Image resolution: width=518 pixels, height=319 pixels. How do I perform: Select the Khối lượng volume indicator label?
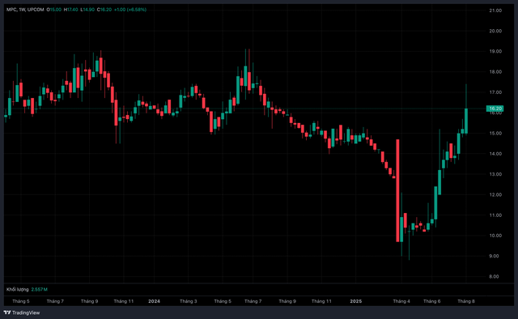(x=18, y=289)
